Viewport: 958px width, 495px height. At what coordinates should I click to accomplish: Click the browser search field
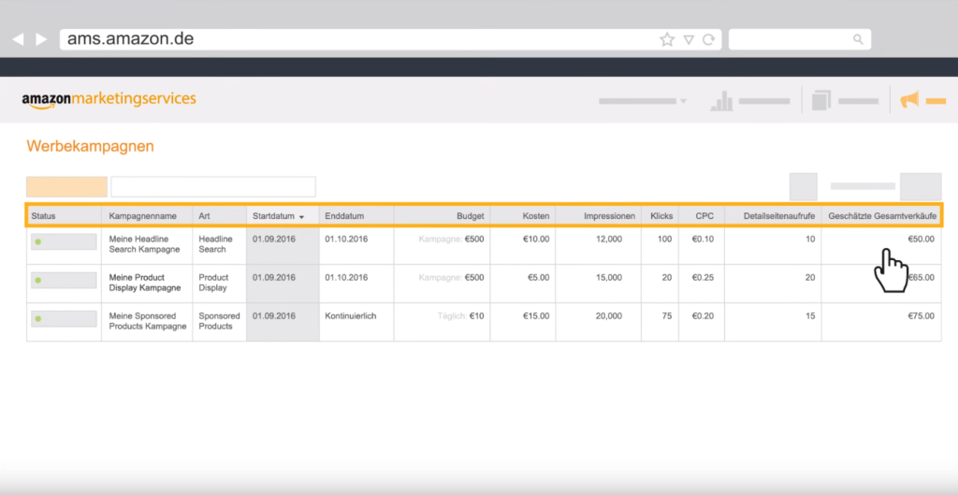tap(800, 39)
